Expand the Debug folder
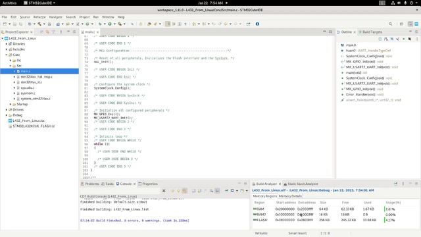421x237 pixels. tap(7, 115)
